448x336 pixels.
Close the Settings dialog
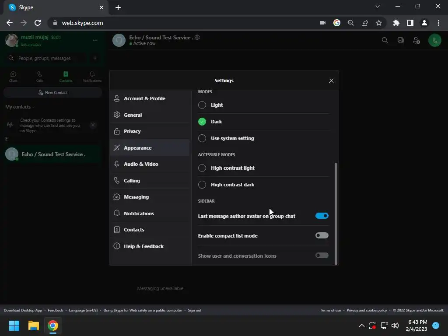pyautogui.click(x=331, y=81)
